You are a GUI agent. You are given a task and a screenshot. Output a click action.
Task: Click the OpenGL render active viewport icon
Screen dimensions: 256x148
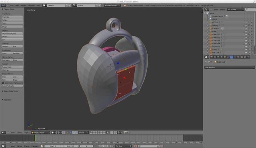tap(125, 133)
